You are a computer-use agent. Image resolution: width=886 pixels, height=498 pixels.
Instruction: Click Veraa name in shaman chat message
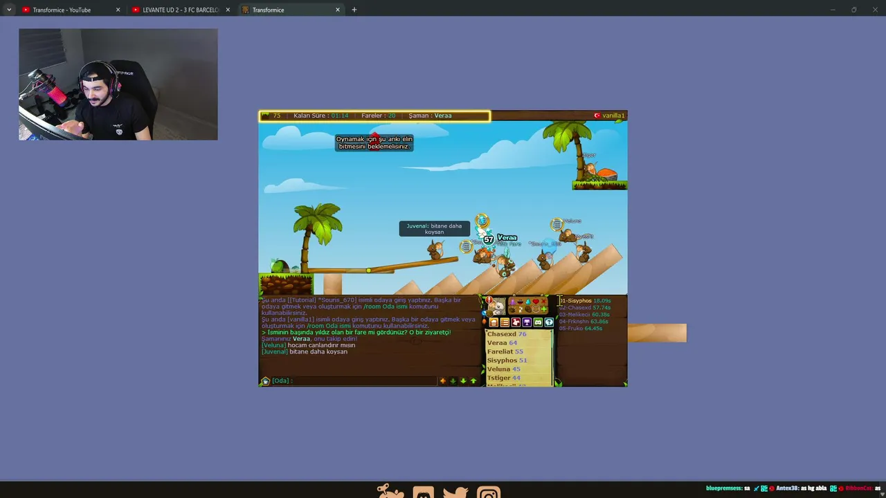pos(301,339)
